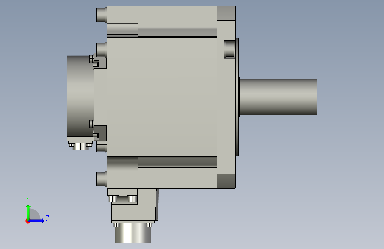Screen dimensions: 384x249
Task: Select the motor output shaft cylinder
Action: 278,97
